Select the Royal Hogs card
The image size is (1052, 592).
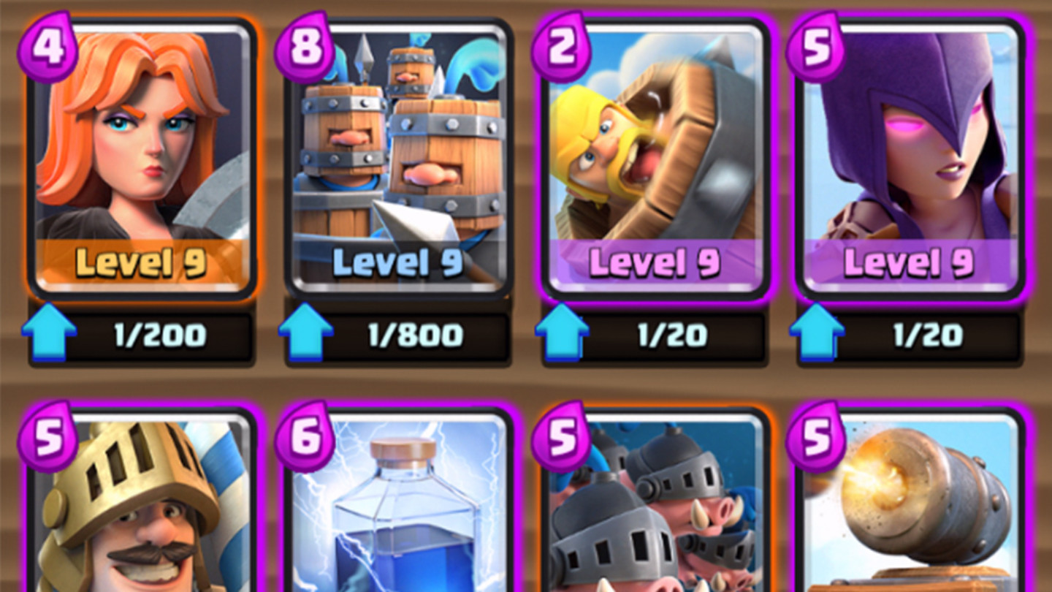pos(655,501)
